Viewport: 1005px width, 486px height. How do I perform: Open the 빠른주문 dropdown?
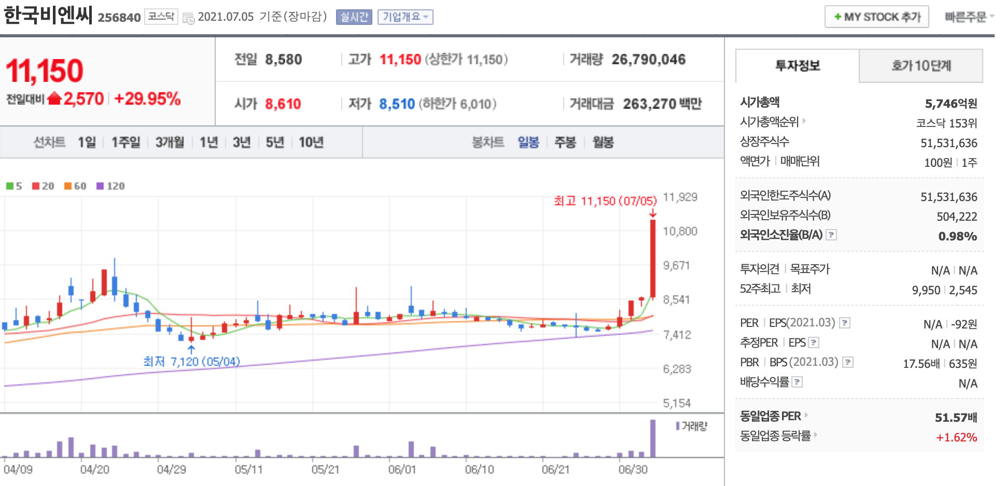[969, 17]
